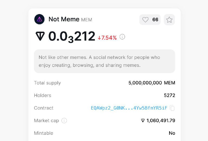Image resolution: width=208 pixels, height=141 pixels.
Task: Select the 1,060,491.79 market cap value
Action: 161,120
